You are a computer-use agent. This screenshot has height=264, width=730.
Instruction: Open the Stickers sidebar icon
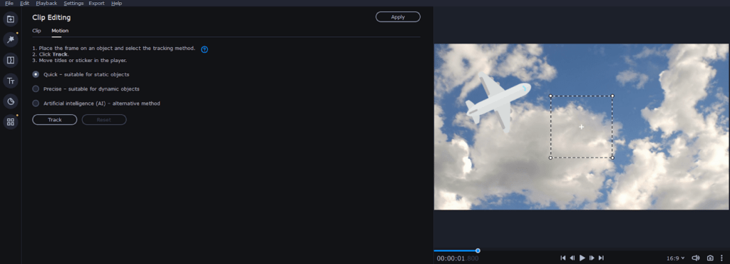[x=11, y=101]
